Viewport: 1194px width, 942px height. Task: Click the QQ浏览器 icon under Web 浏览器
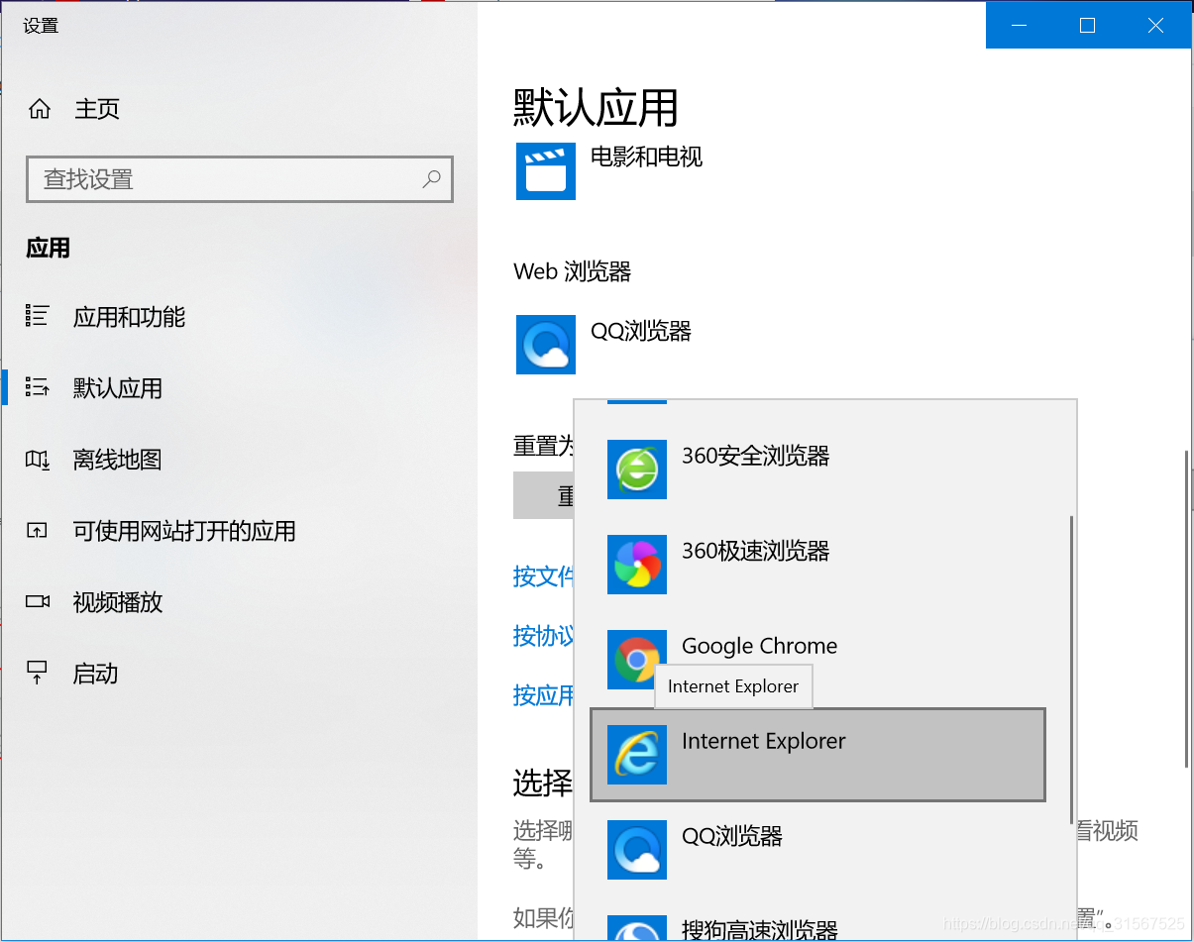pyautogui.click(x=546, y=345)
